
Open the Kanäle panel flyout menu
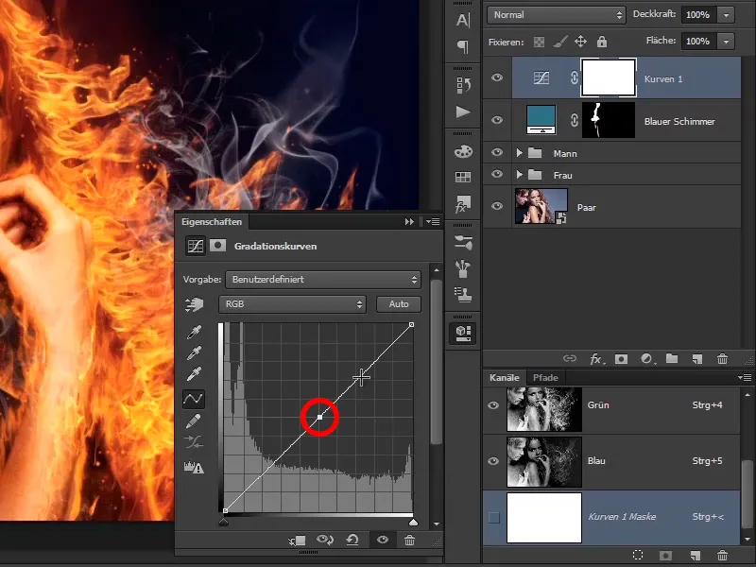tap(745, 377)
